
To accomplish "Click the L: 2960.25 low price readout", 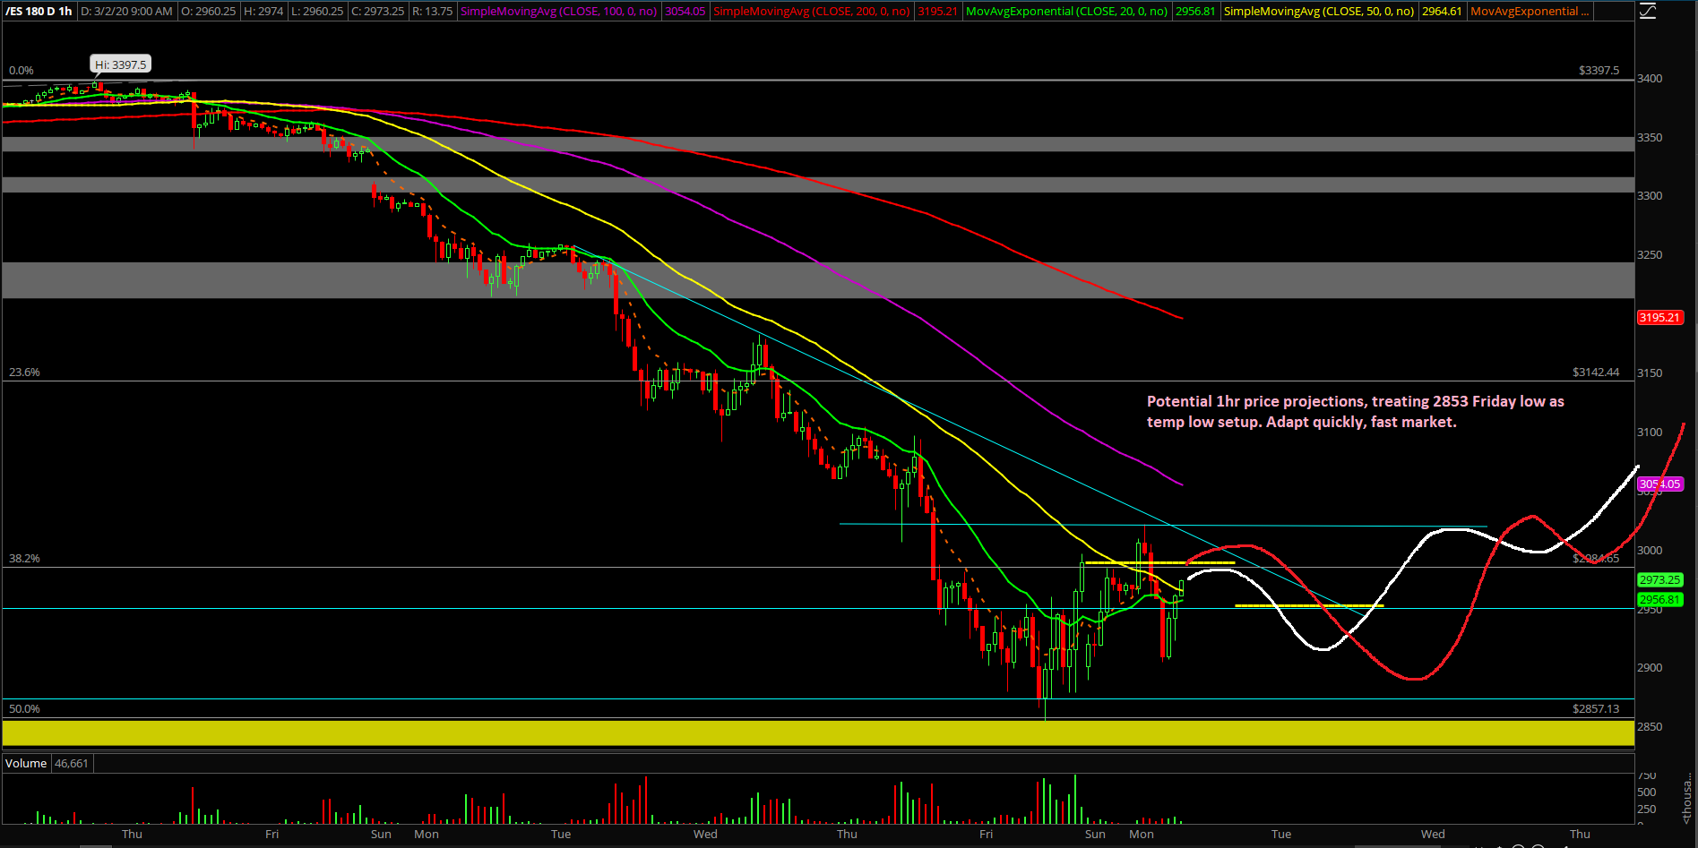I will [x=317, y=12].
